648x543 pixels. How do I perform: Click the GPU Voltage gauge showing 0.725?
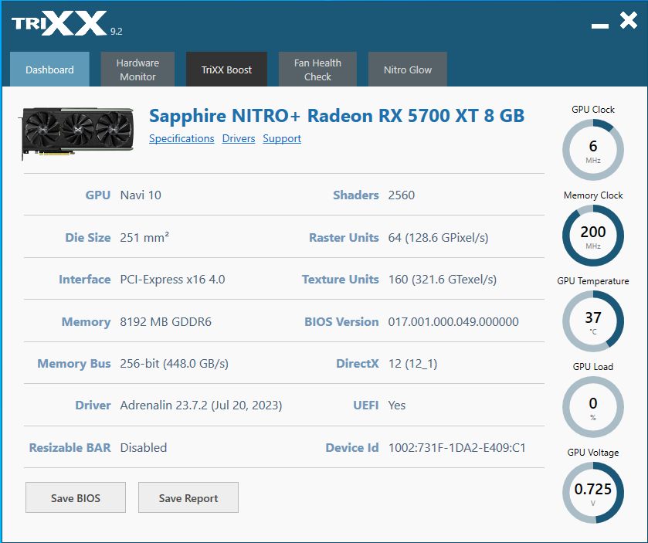click(x=593, y=493)
